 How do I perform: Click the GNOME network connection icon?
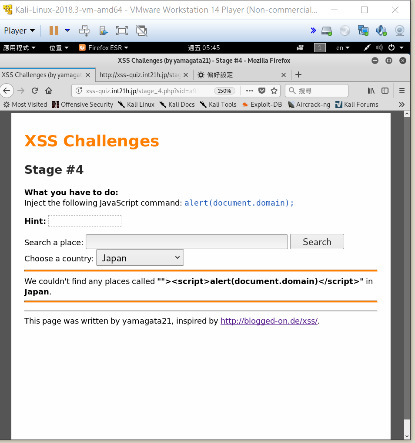click(367, 48)
